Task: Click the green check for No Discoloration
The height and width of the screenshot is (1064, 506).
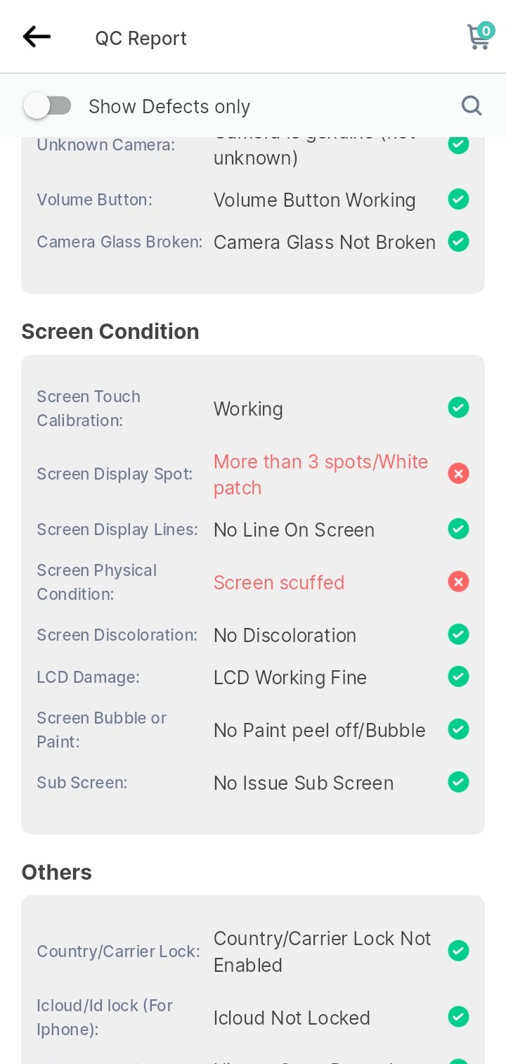Action: [x=458, y=634]
